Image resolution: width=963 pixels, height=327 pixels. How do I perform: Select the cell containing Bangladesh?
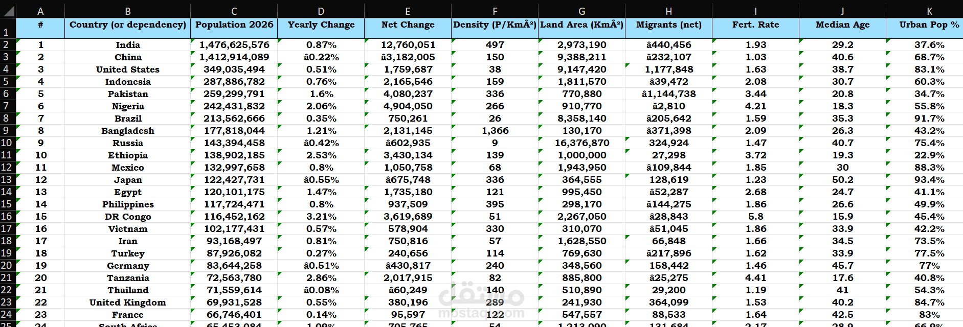[x=127, y=131]
